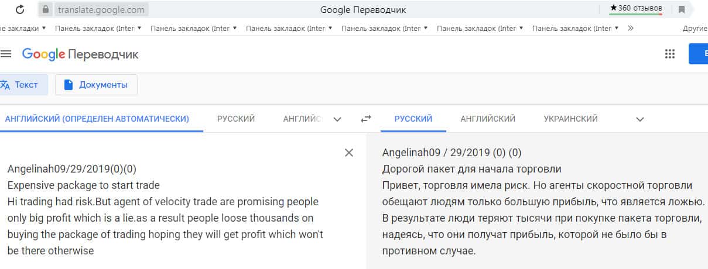The width and height of the screenshot is (708, 269).
Task: Open the Google apps grid
Action: pos(670,54)
